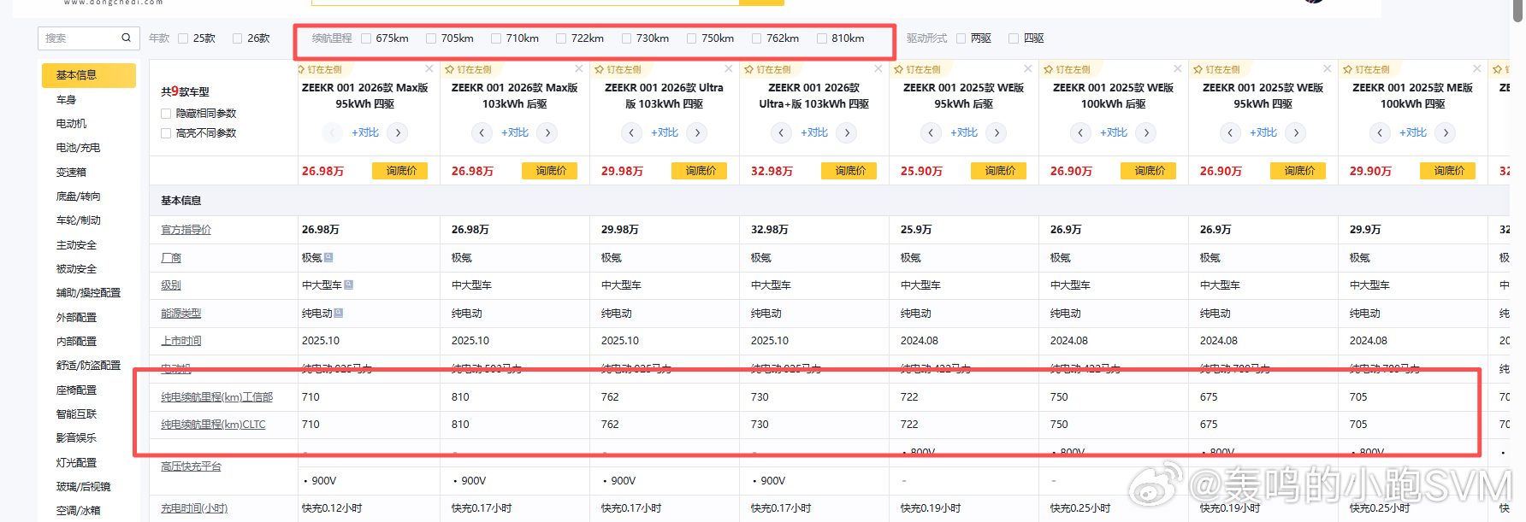Go to 车身 section
Viewport: 1526px width, 522px height.
coord(67,100)
